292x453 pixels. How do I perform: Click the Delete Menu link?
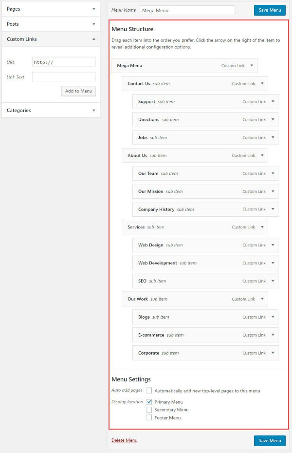tap(124, 440)
